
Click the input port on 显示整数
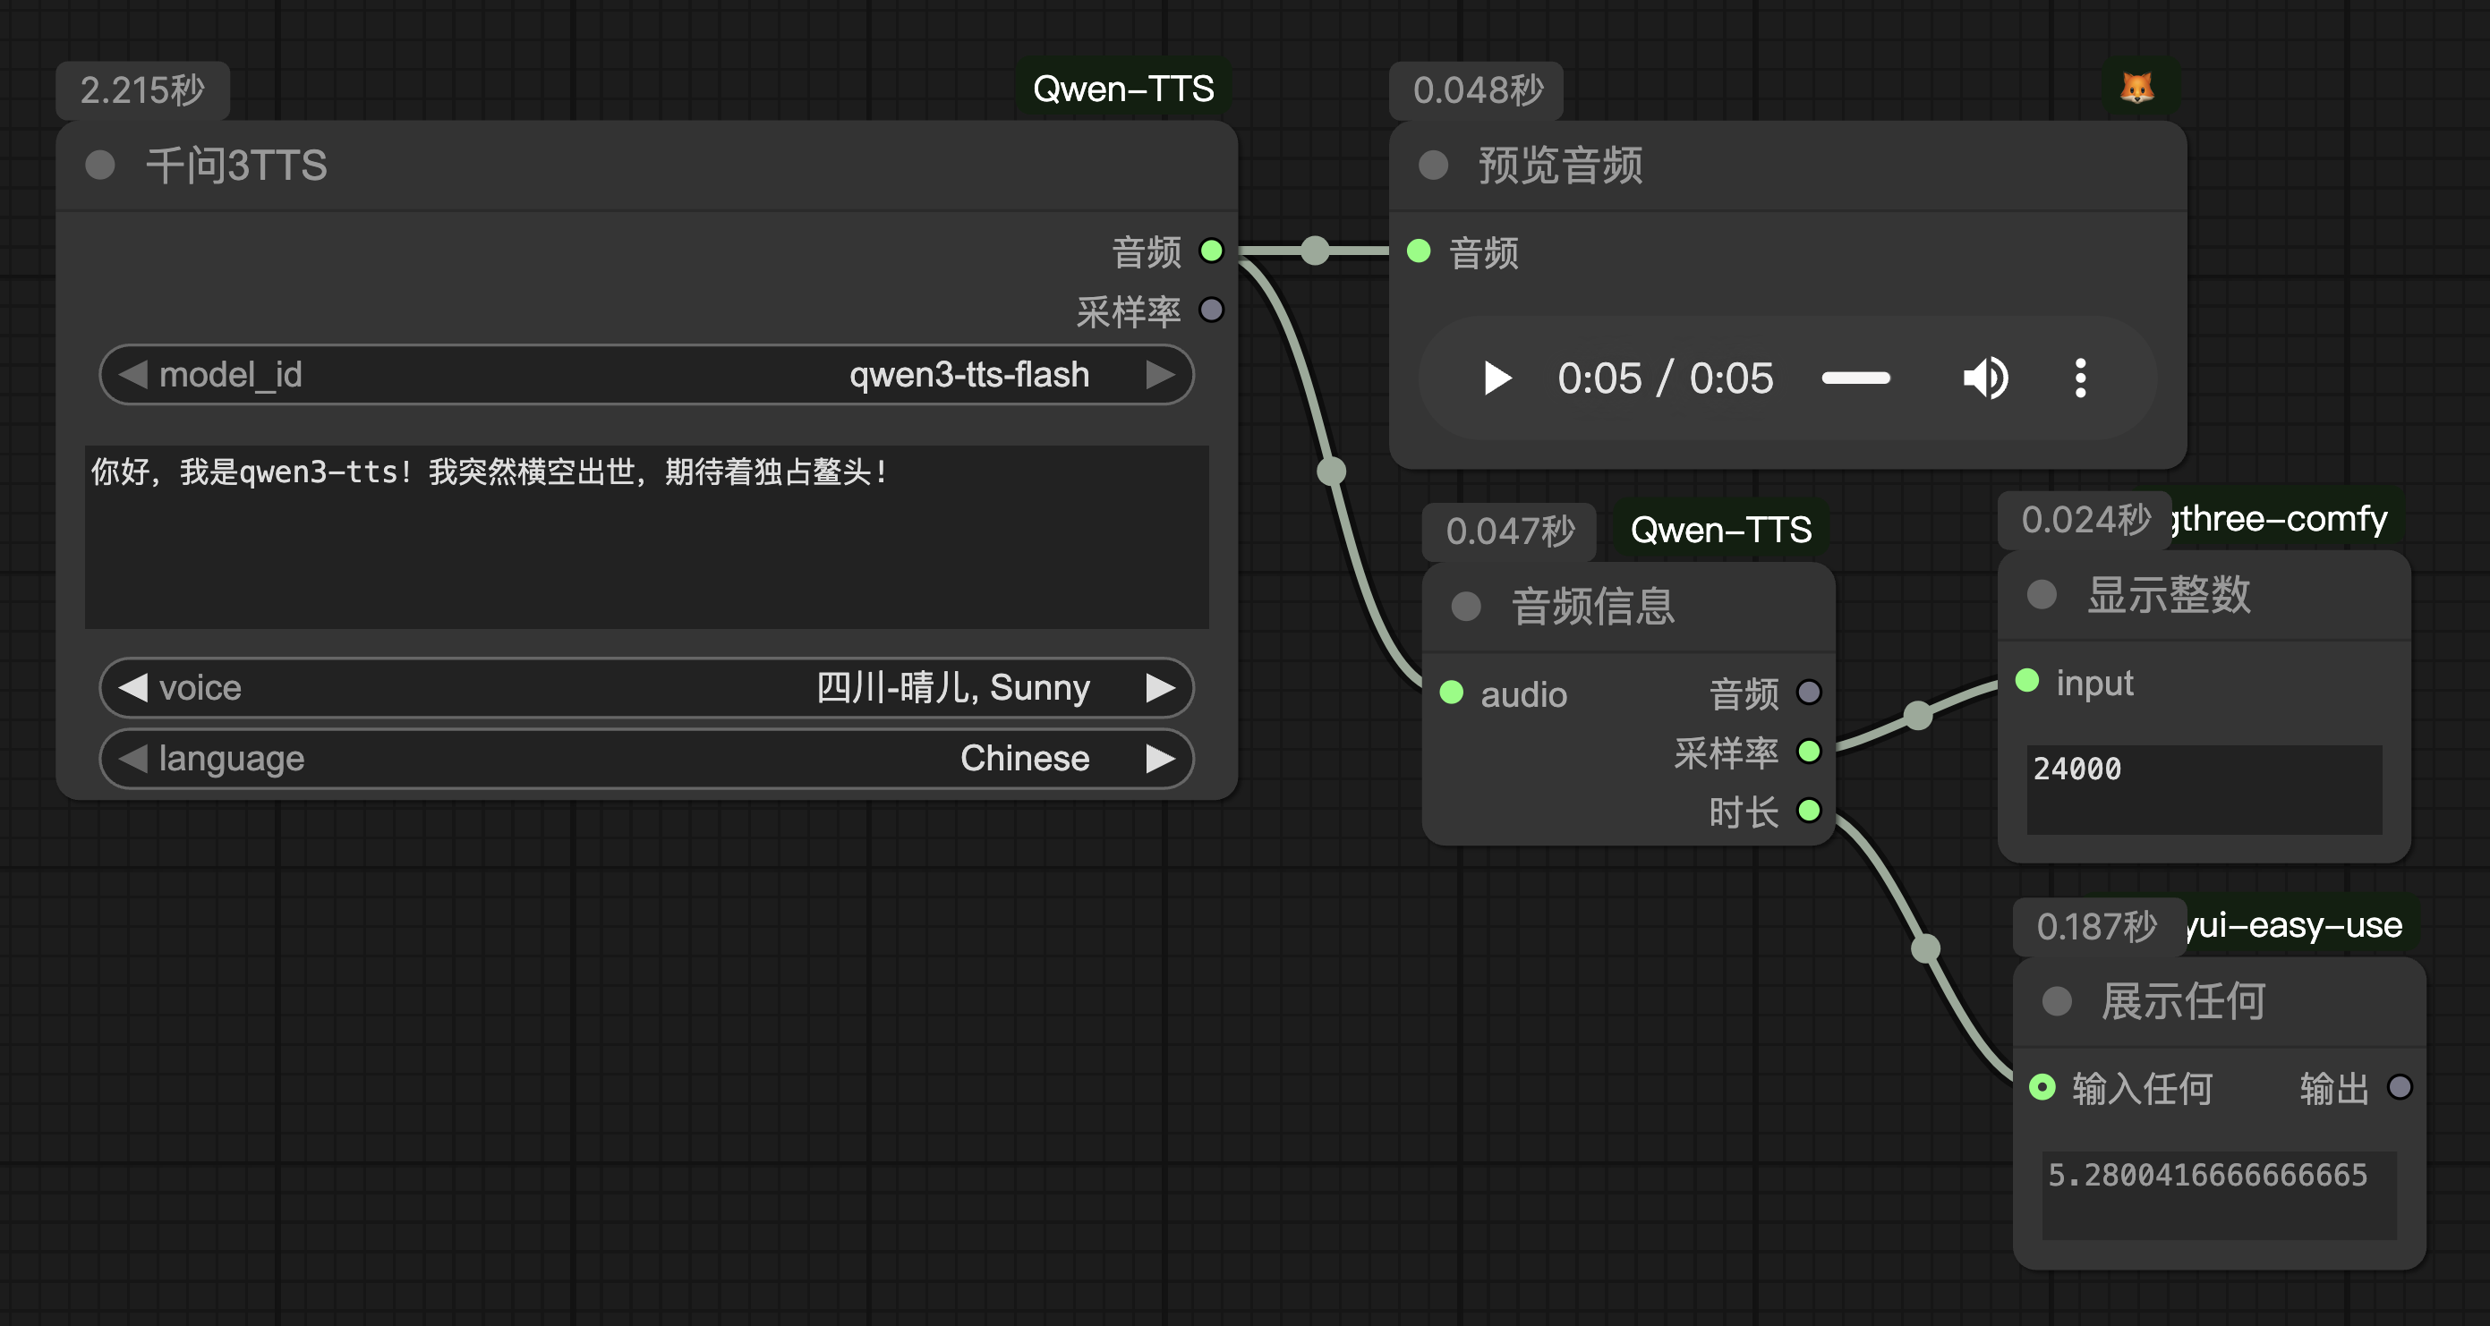2027,680
